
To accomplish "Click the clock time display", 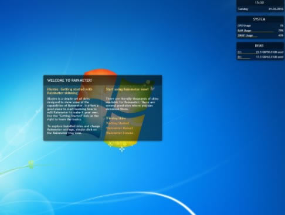I will coord(259,2).
